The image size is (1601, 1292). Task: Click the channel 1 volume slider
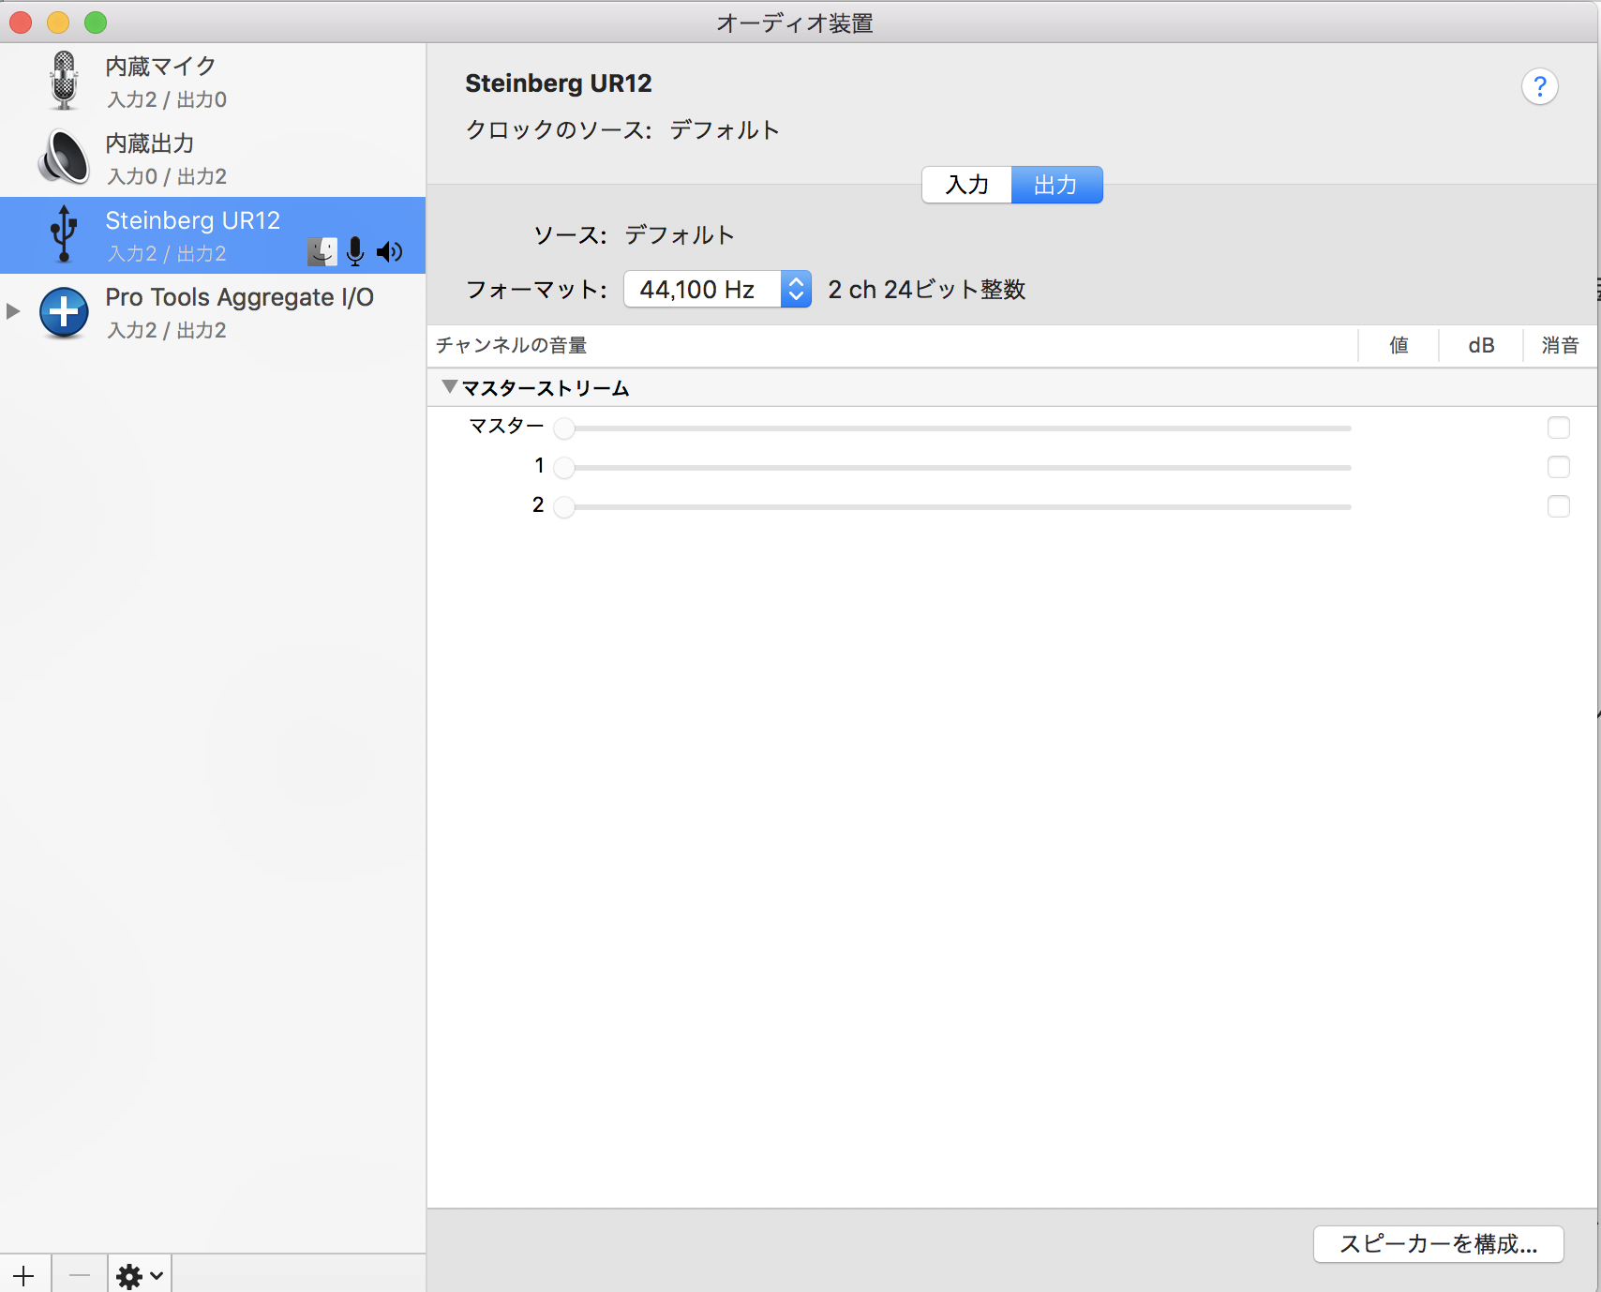tap(952, 468)
